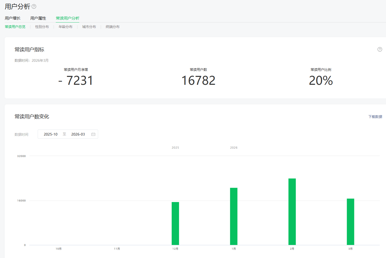Go to 年龄分布 sub-tab
Screen dimensions: 386x258
(65, 27)
